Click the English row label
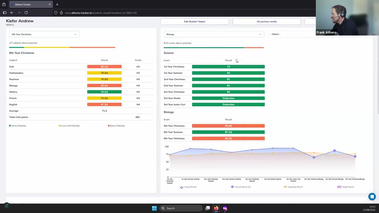Viewport: 379px width, 213px height. pos(13,104)
